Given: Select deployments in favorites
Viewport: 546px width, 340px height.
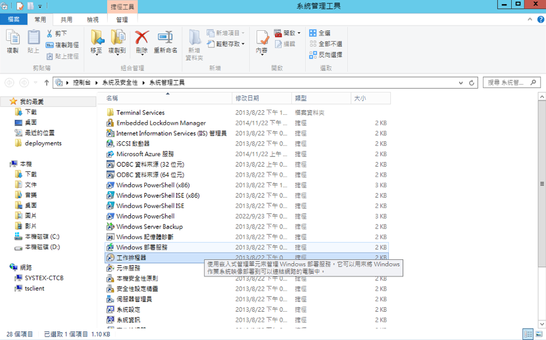Looking at the screenshot, I should pos(38,143).
